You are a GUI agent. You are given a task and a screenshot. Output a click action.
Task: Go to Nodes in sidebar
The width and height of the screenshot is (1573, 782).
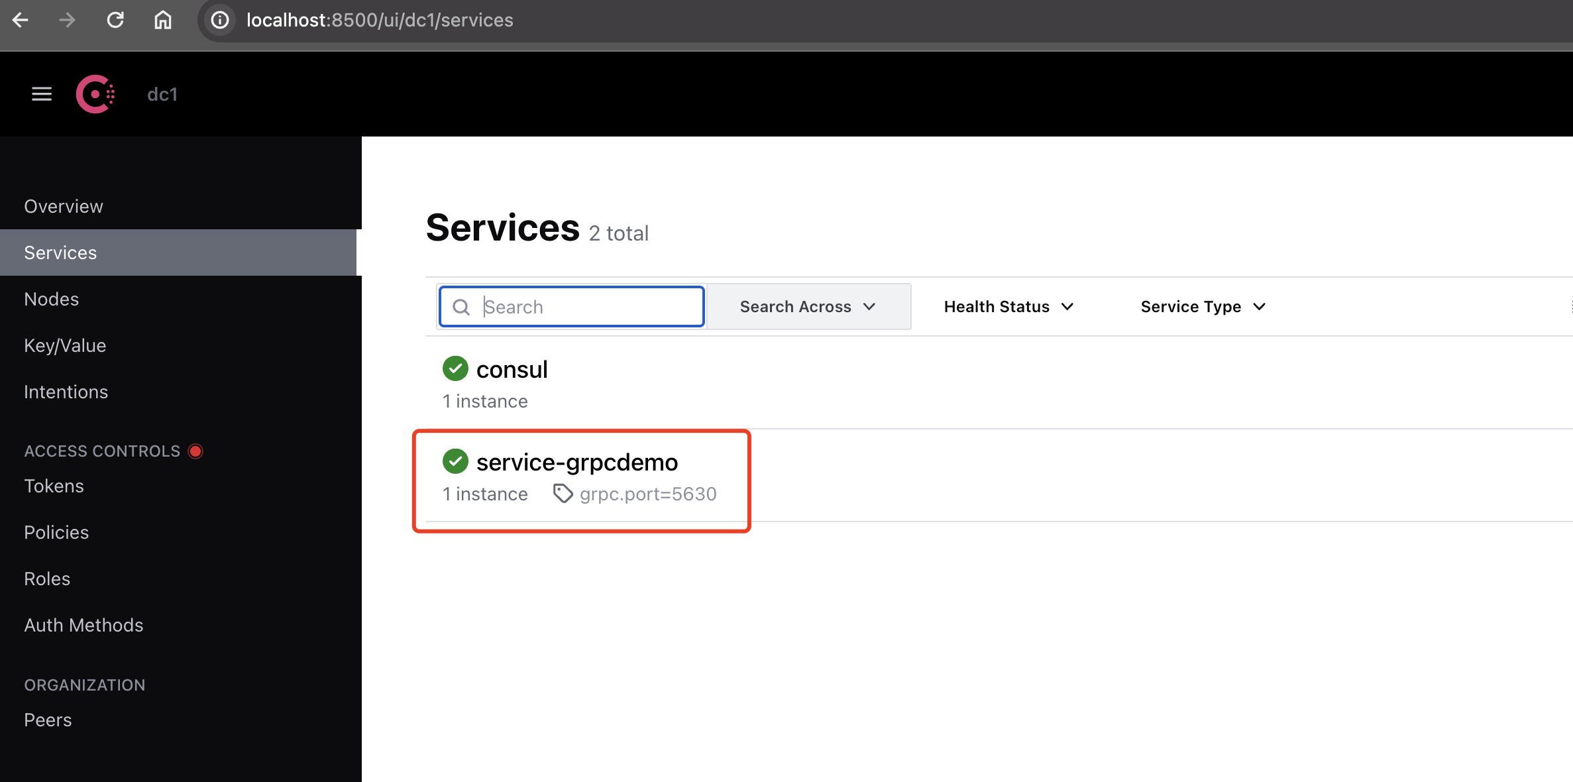coord(52,299)
